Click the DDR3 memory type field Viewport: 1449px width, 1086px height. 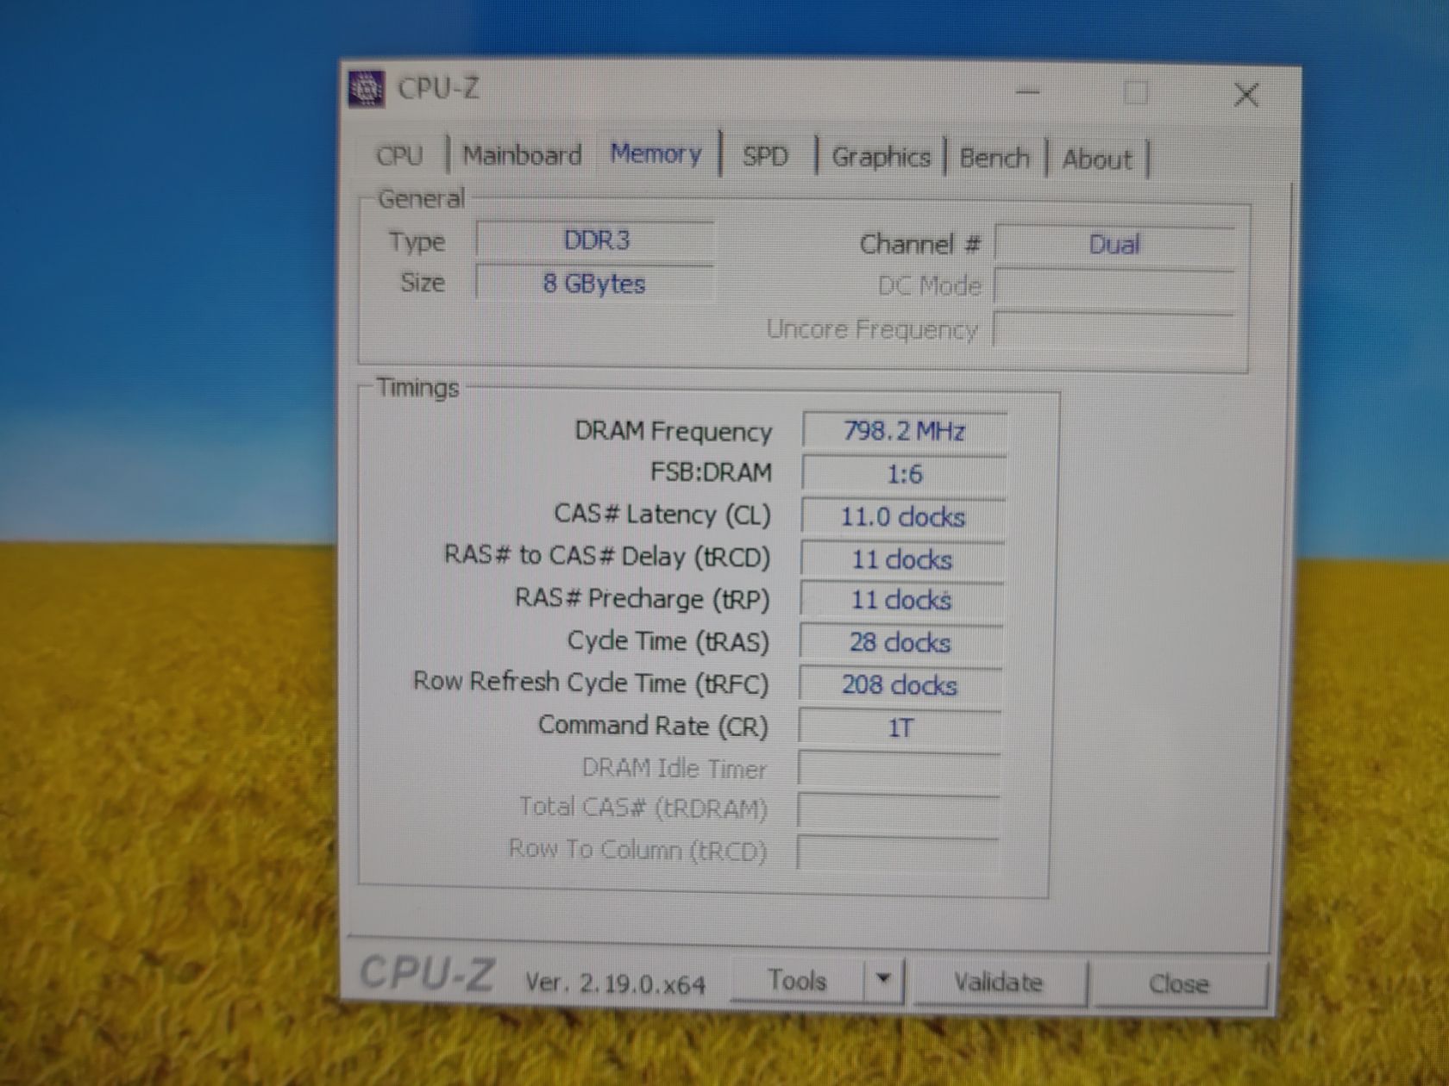[595, 240]
